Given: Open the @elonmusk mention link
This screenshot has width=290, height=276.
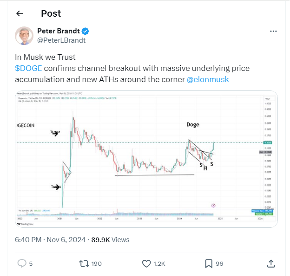Looking at the screenshot, I should click(x=207, y=79).
